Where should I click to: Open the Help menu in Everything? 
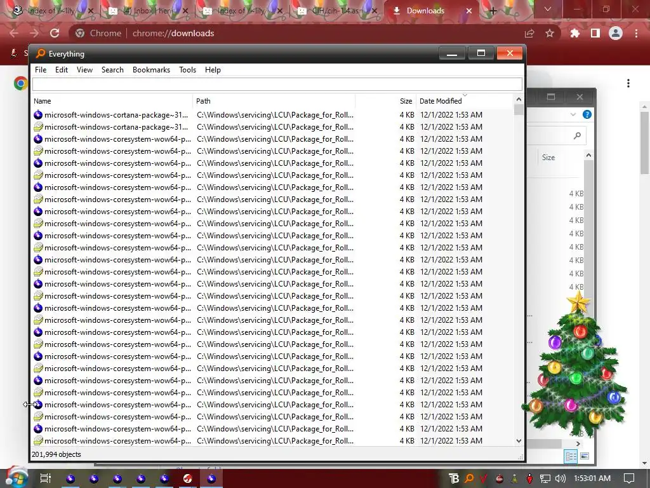213,70
